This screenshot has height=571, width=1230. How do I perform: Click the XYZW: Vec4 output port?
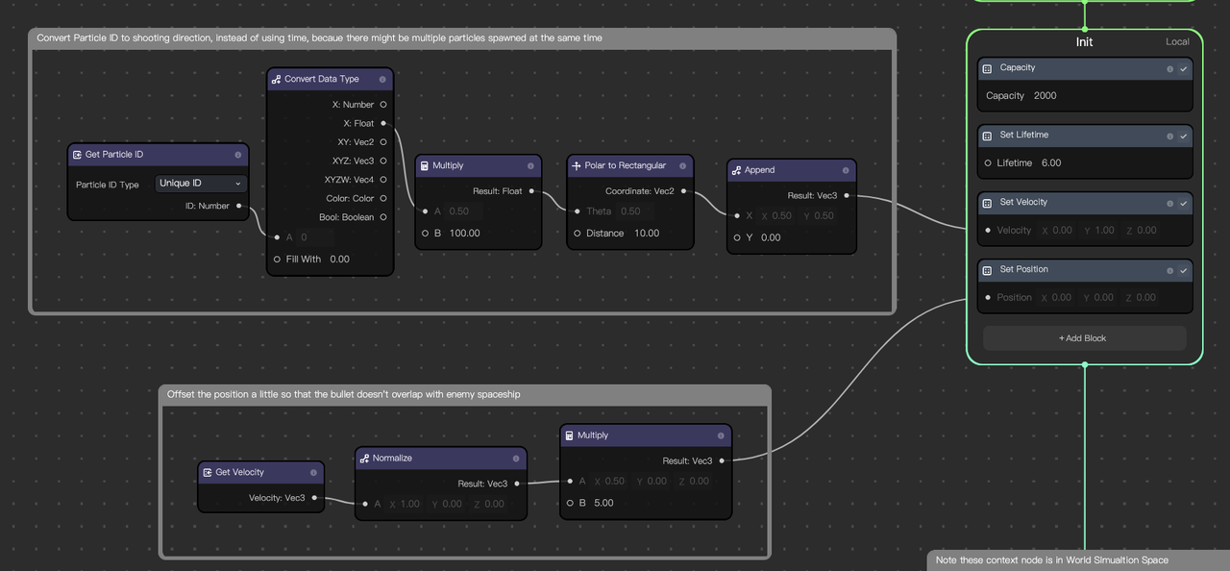[x=383, y=180]
